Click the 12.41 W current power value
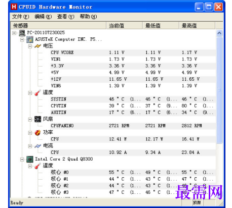232x208 pixels. (x=118, y=139)
